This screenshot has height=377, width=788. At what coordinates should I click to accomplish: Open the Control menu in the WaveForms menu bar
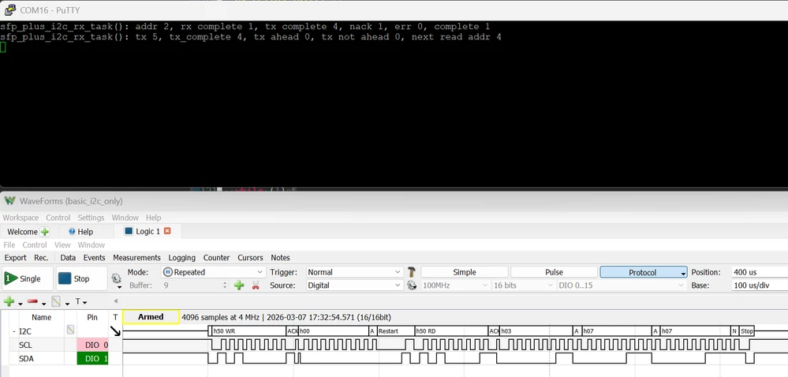point(58,218)
